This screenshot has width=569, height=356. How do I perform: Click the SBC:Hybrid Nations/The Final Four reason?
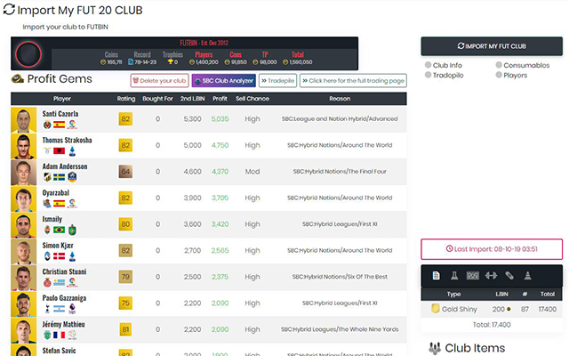340,172
